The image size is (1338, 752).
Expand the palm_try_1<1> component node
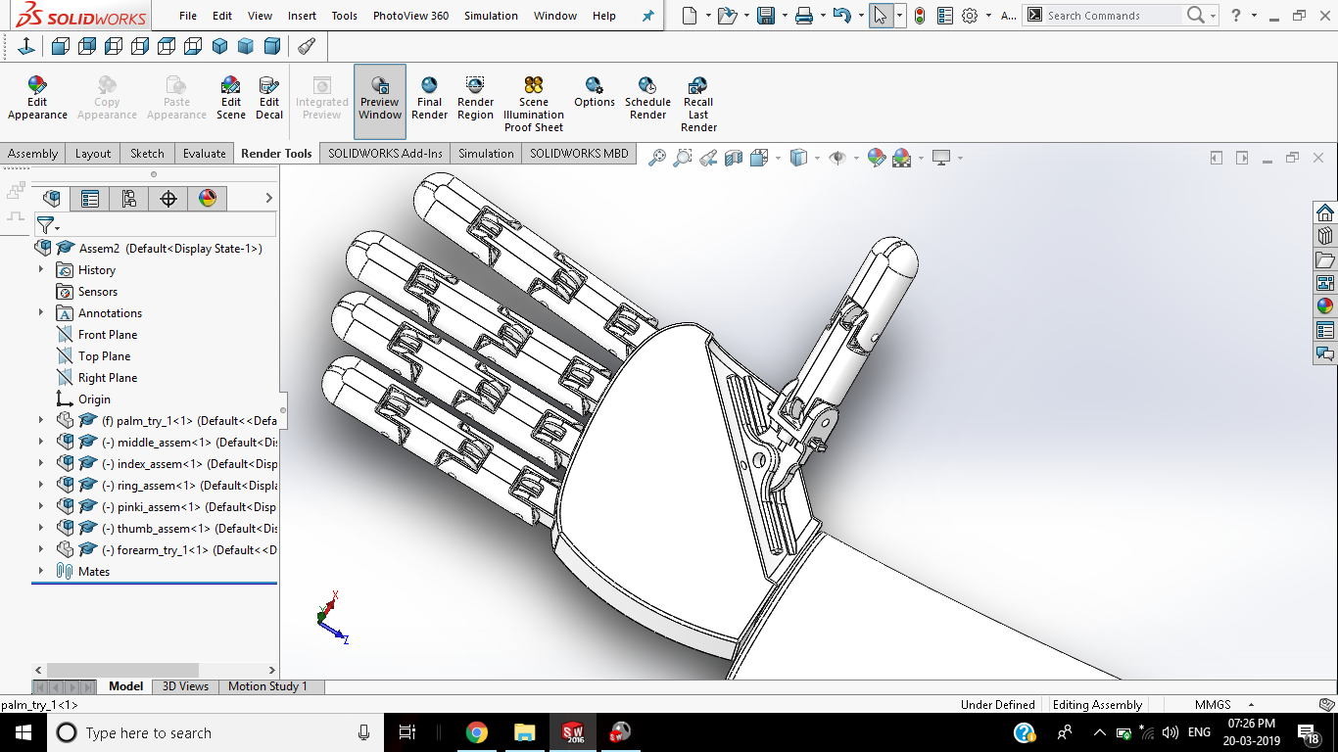pyautogui.click(x=41, y=421)
